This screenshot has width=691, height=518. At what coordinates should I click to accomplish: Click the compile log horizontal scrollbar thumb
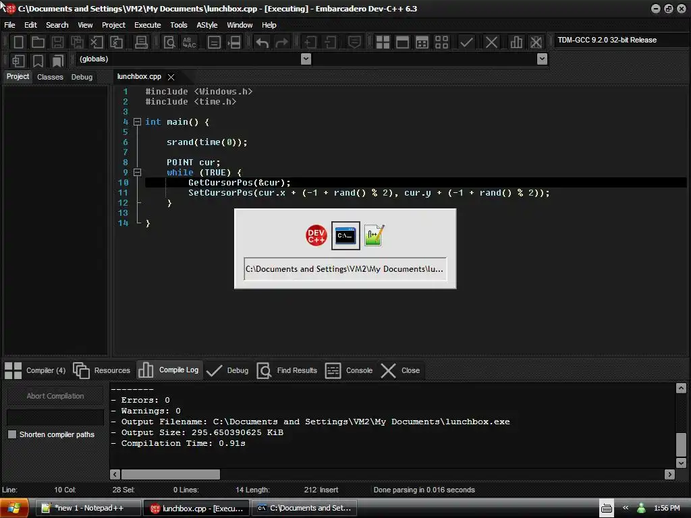pyautogui.click(x=171, y=474)
